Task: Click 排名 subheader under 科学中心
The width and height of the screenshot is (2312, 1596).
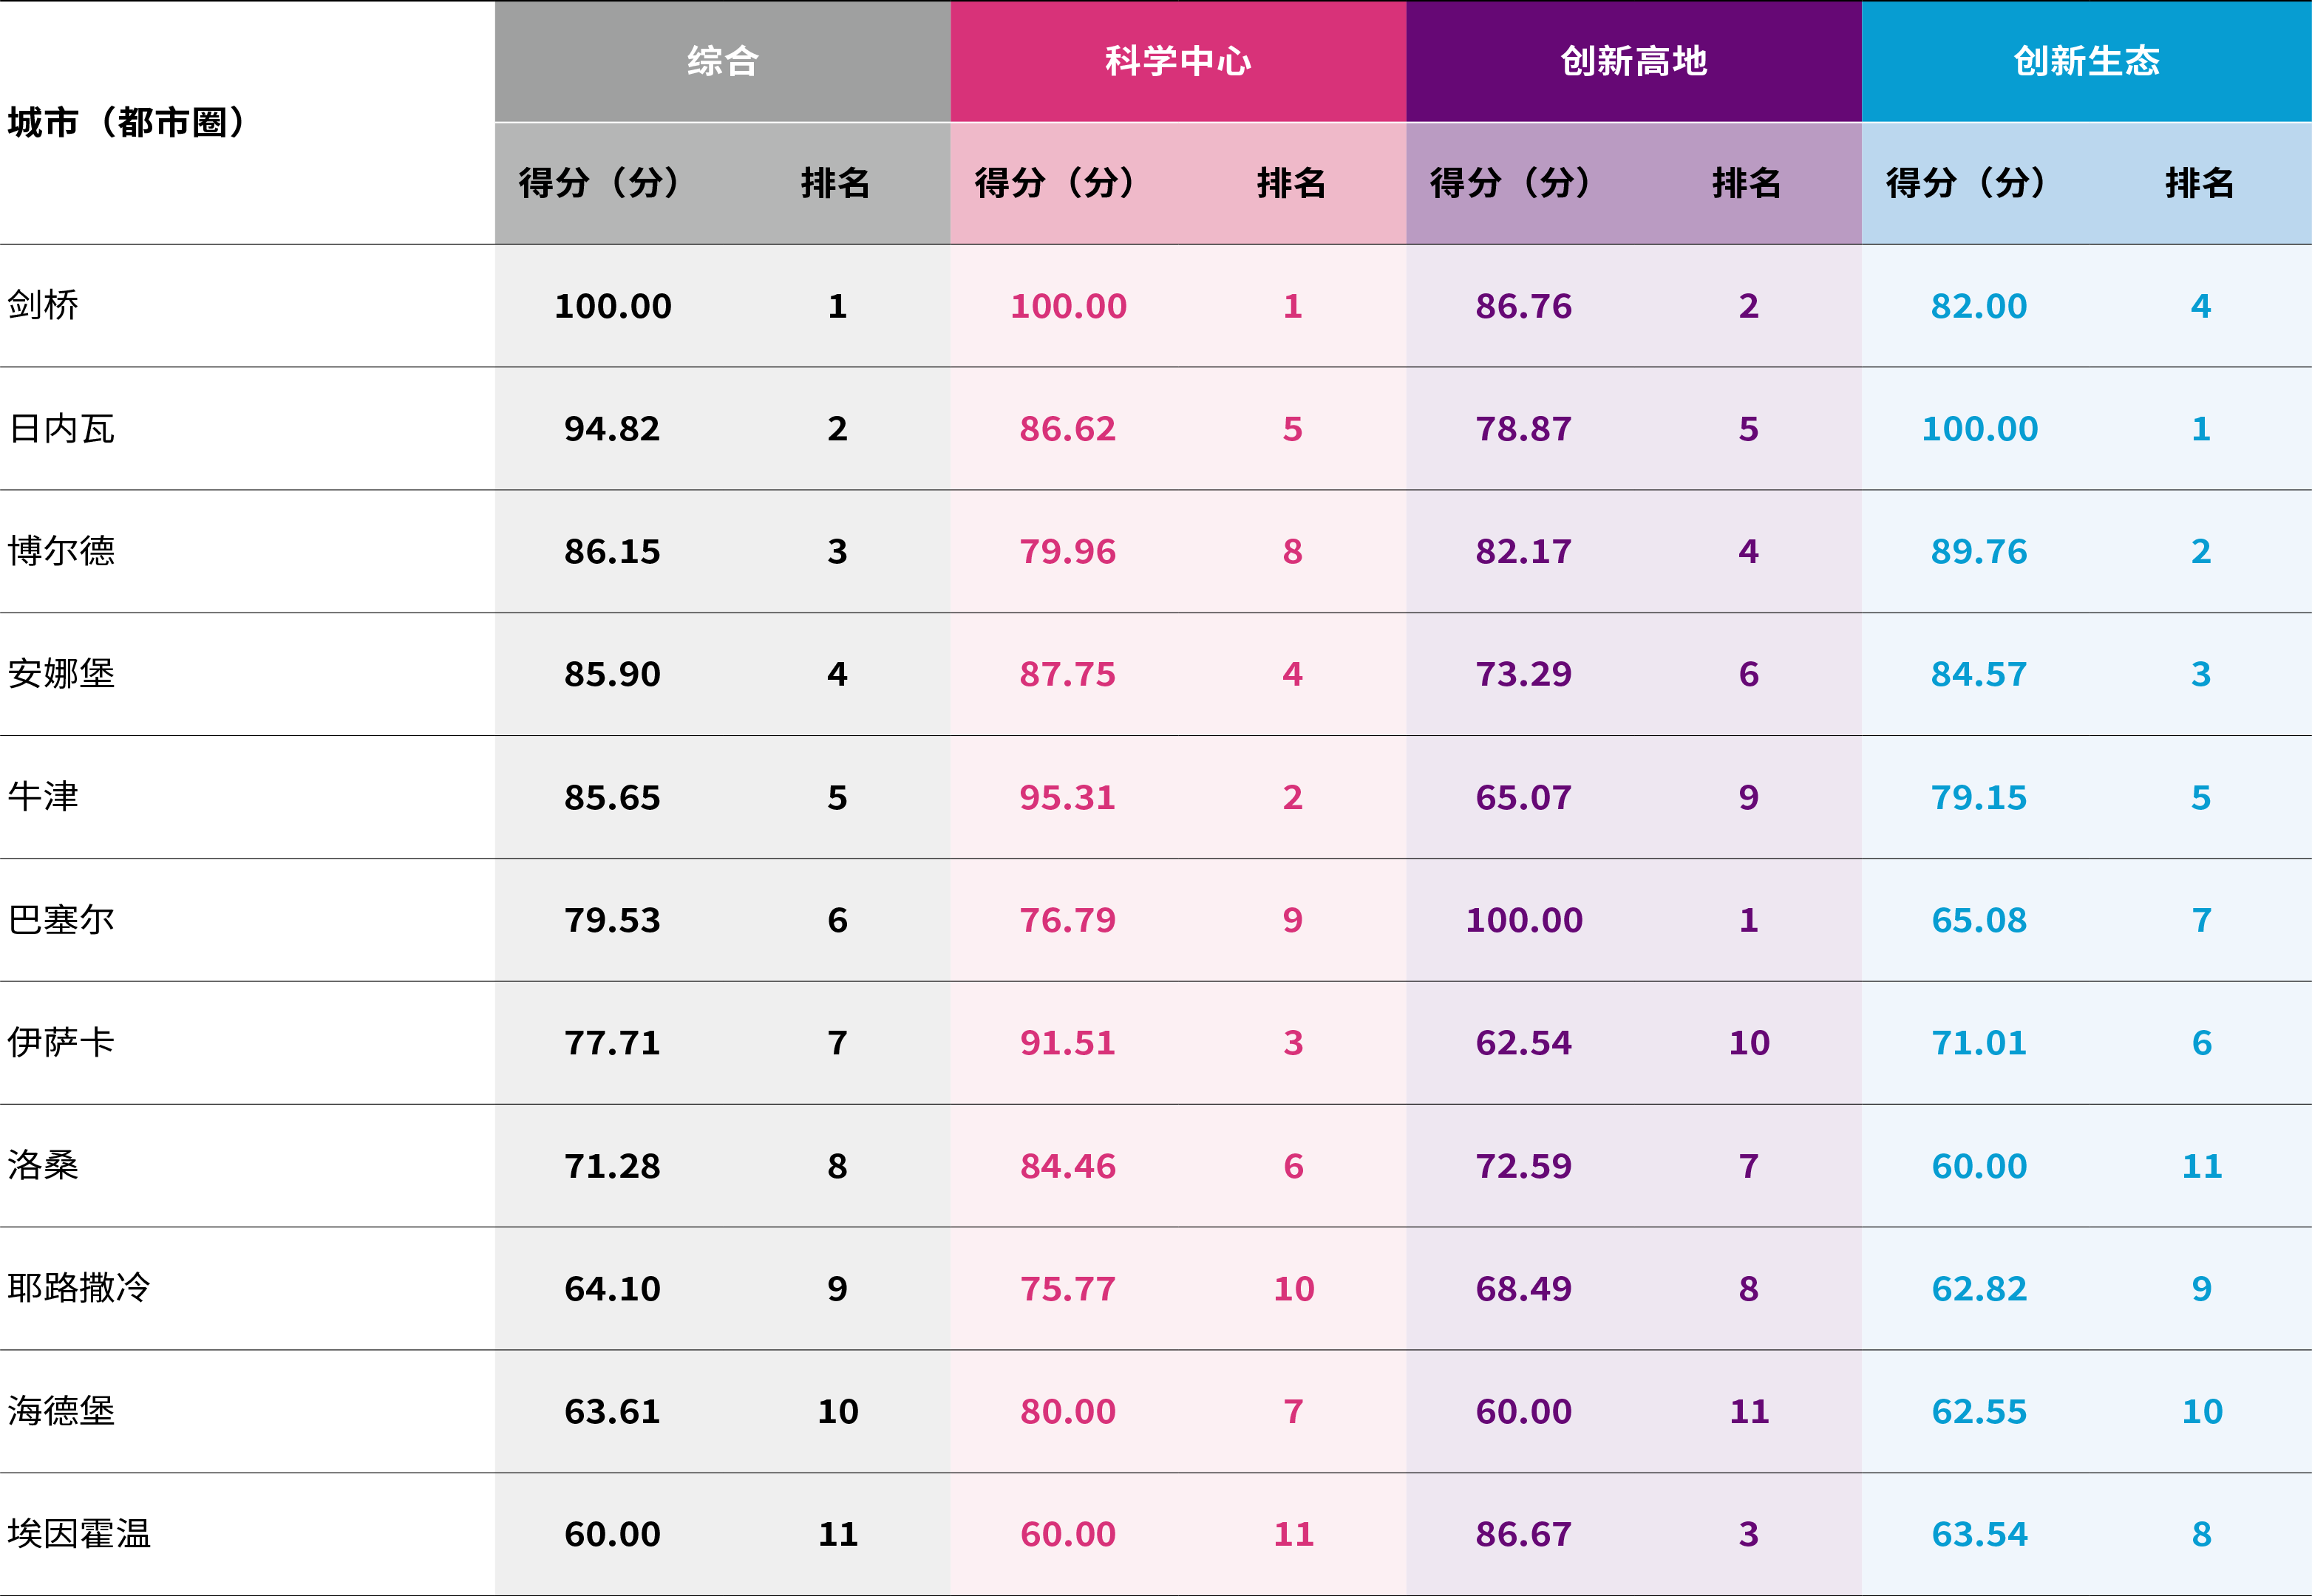Action: (x=1291, y=183)
